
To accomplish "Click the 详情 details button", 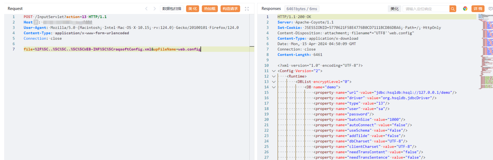I will (x=478, y=9).
